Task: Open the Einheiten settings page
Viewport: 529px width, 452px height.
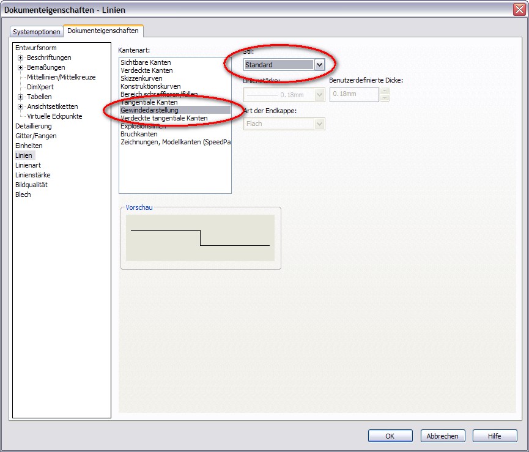Action: point(29,146)
